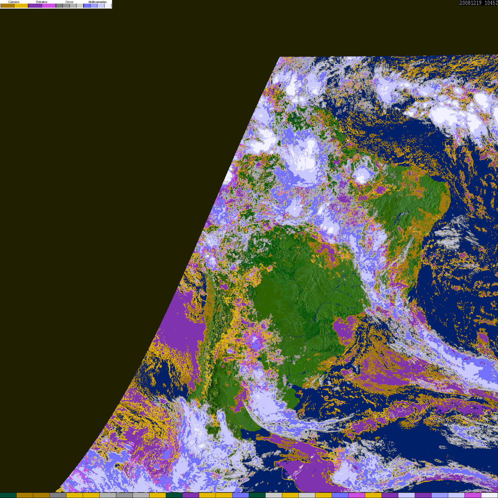
Task: Choose the darkest blue Multicamadas legend swatch
Action: 87,6
